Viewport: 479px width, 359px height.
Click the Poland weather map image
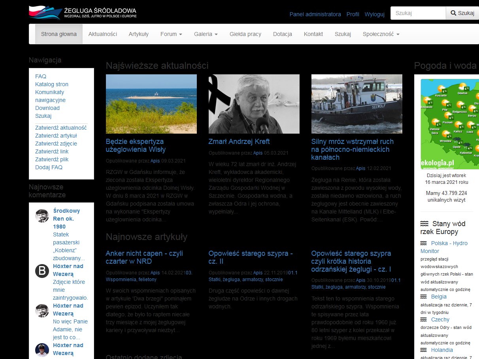pyautogui.click(x=450, y=124)
